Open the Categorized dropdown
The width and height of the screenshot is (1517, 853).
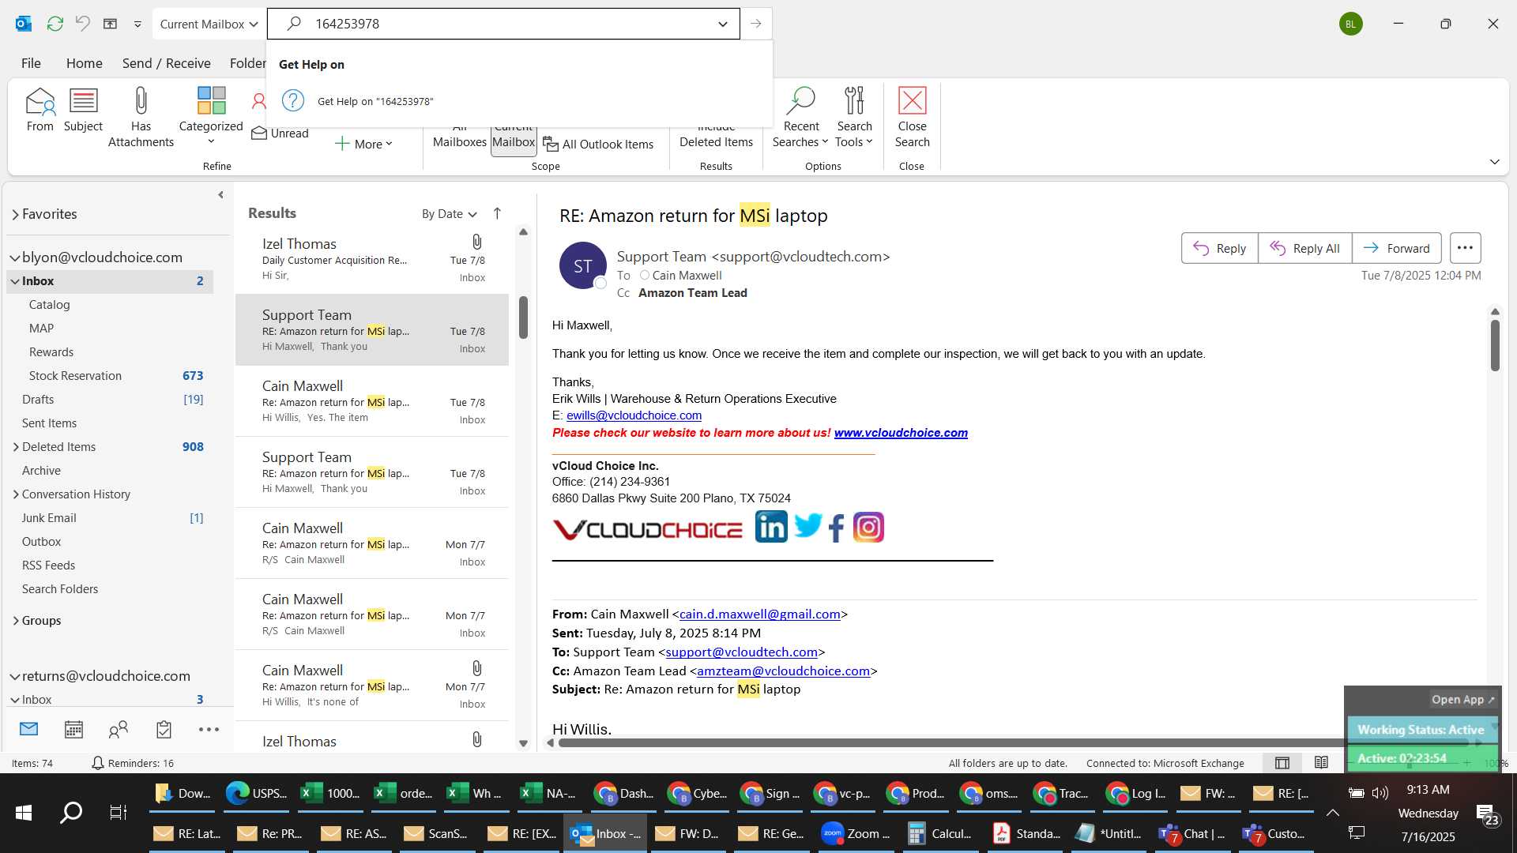coord(211,116)
